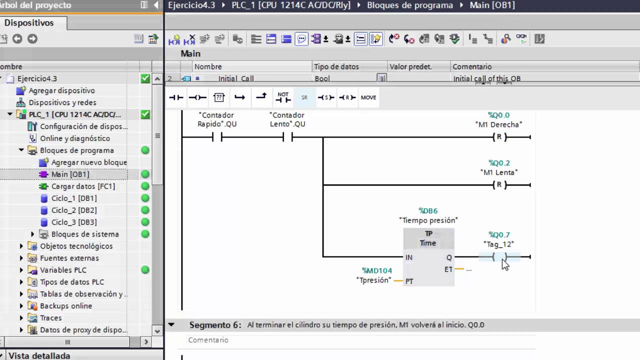Close branch from favorites bar
This screenshot has height=360, width=640.
[x=261, y=97]
